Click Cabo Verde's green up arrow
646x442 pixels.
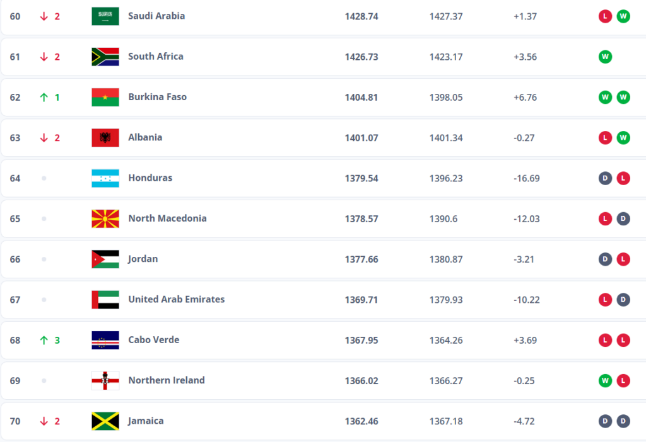(44, 340)
